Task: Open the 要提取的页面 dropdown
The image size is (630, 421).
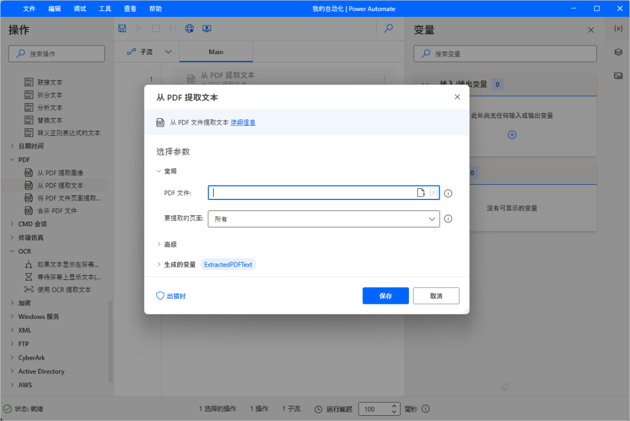Action: 323,219
